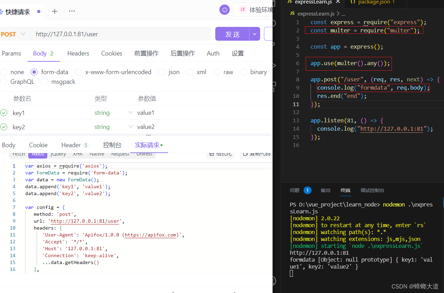Click the 格式化 format button
The image size is (444, 293).
(220, 154)
